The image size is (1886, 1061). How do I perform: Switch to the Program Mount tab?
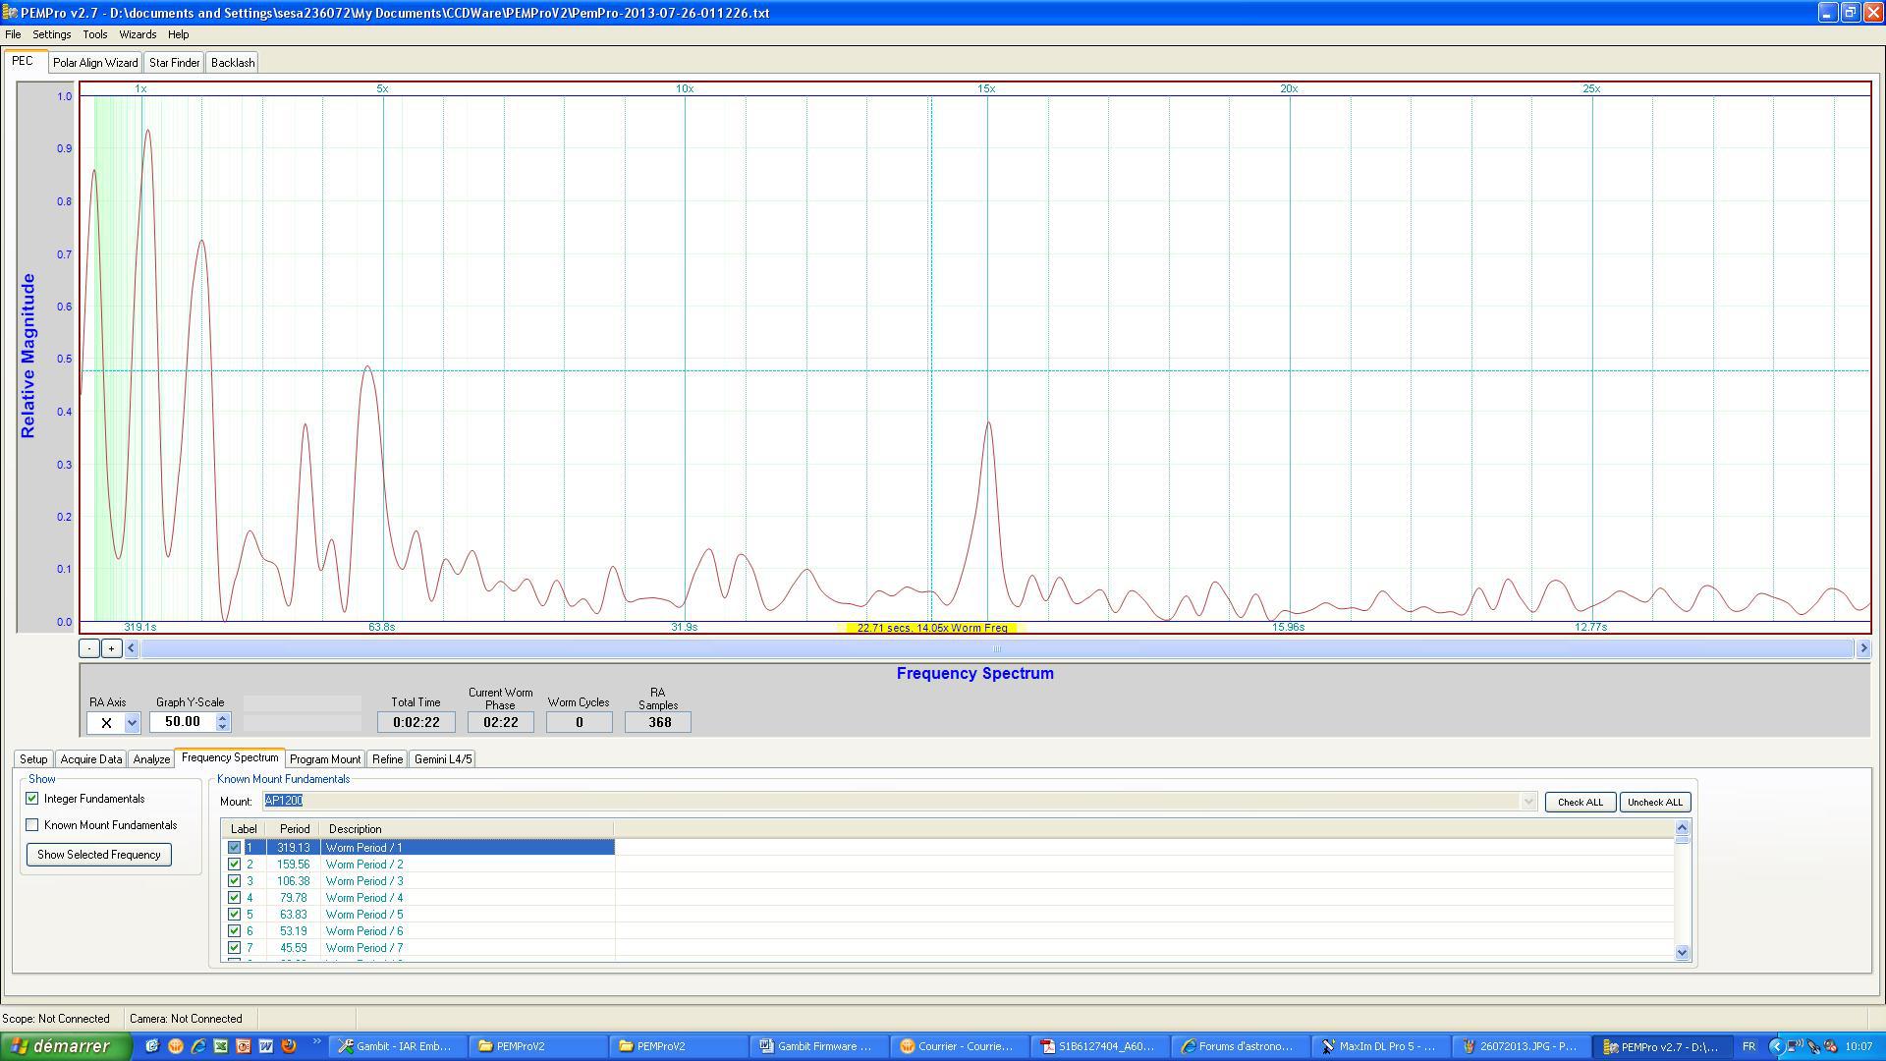324,759
